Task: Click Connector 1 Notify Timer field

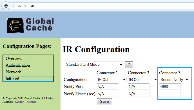Action: coord(107,94)
